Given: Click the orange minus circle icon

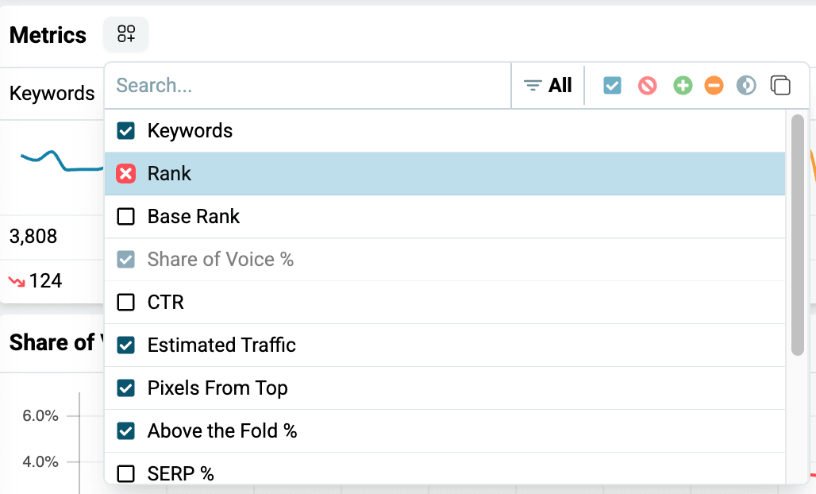Looking at the screenshot, I should pos(714,85).
